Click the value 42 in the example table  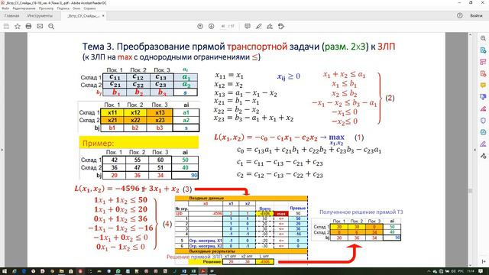coord(114,160)
